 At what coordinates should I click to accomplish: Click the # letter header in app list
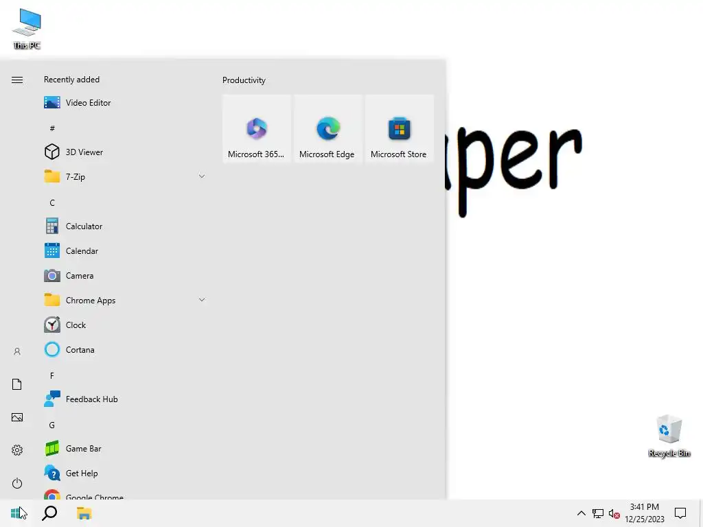click(52, 128)
